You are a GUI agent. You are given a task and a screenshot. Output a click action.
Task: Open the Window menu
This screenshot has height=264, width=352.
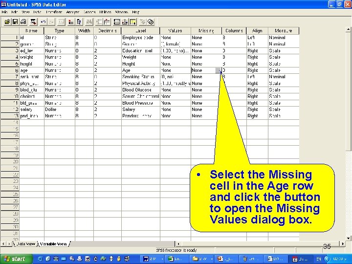[x=121, y=12]
